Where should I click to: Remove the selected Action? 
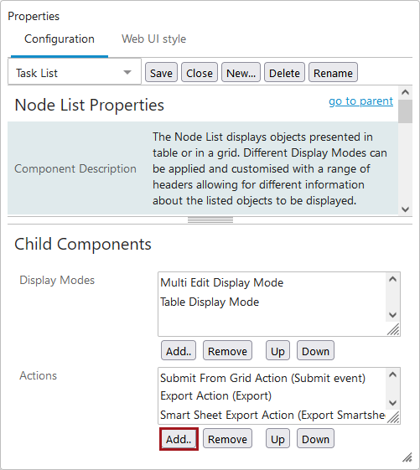(x=227, y=438)
